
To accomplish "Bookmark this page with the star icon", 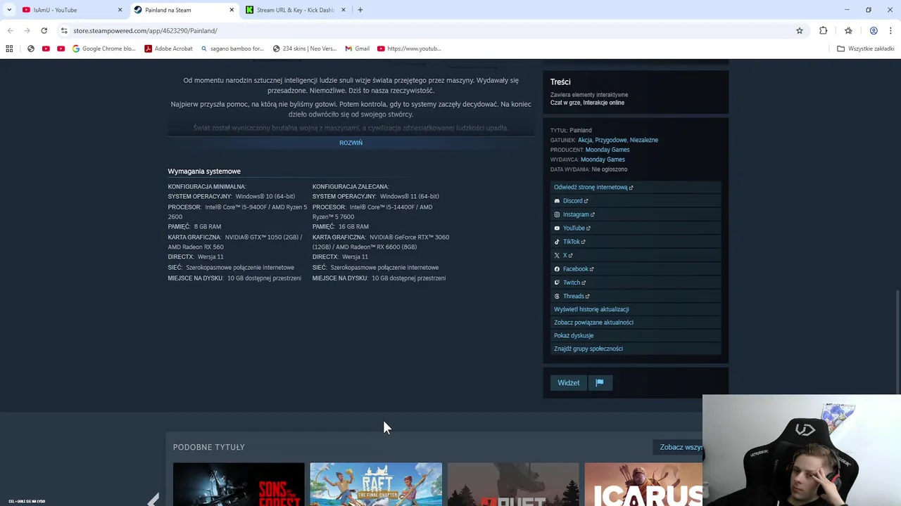I will pos(800,31).
